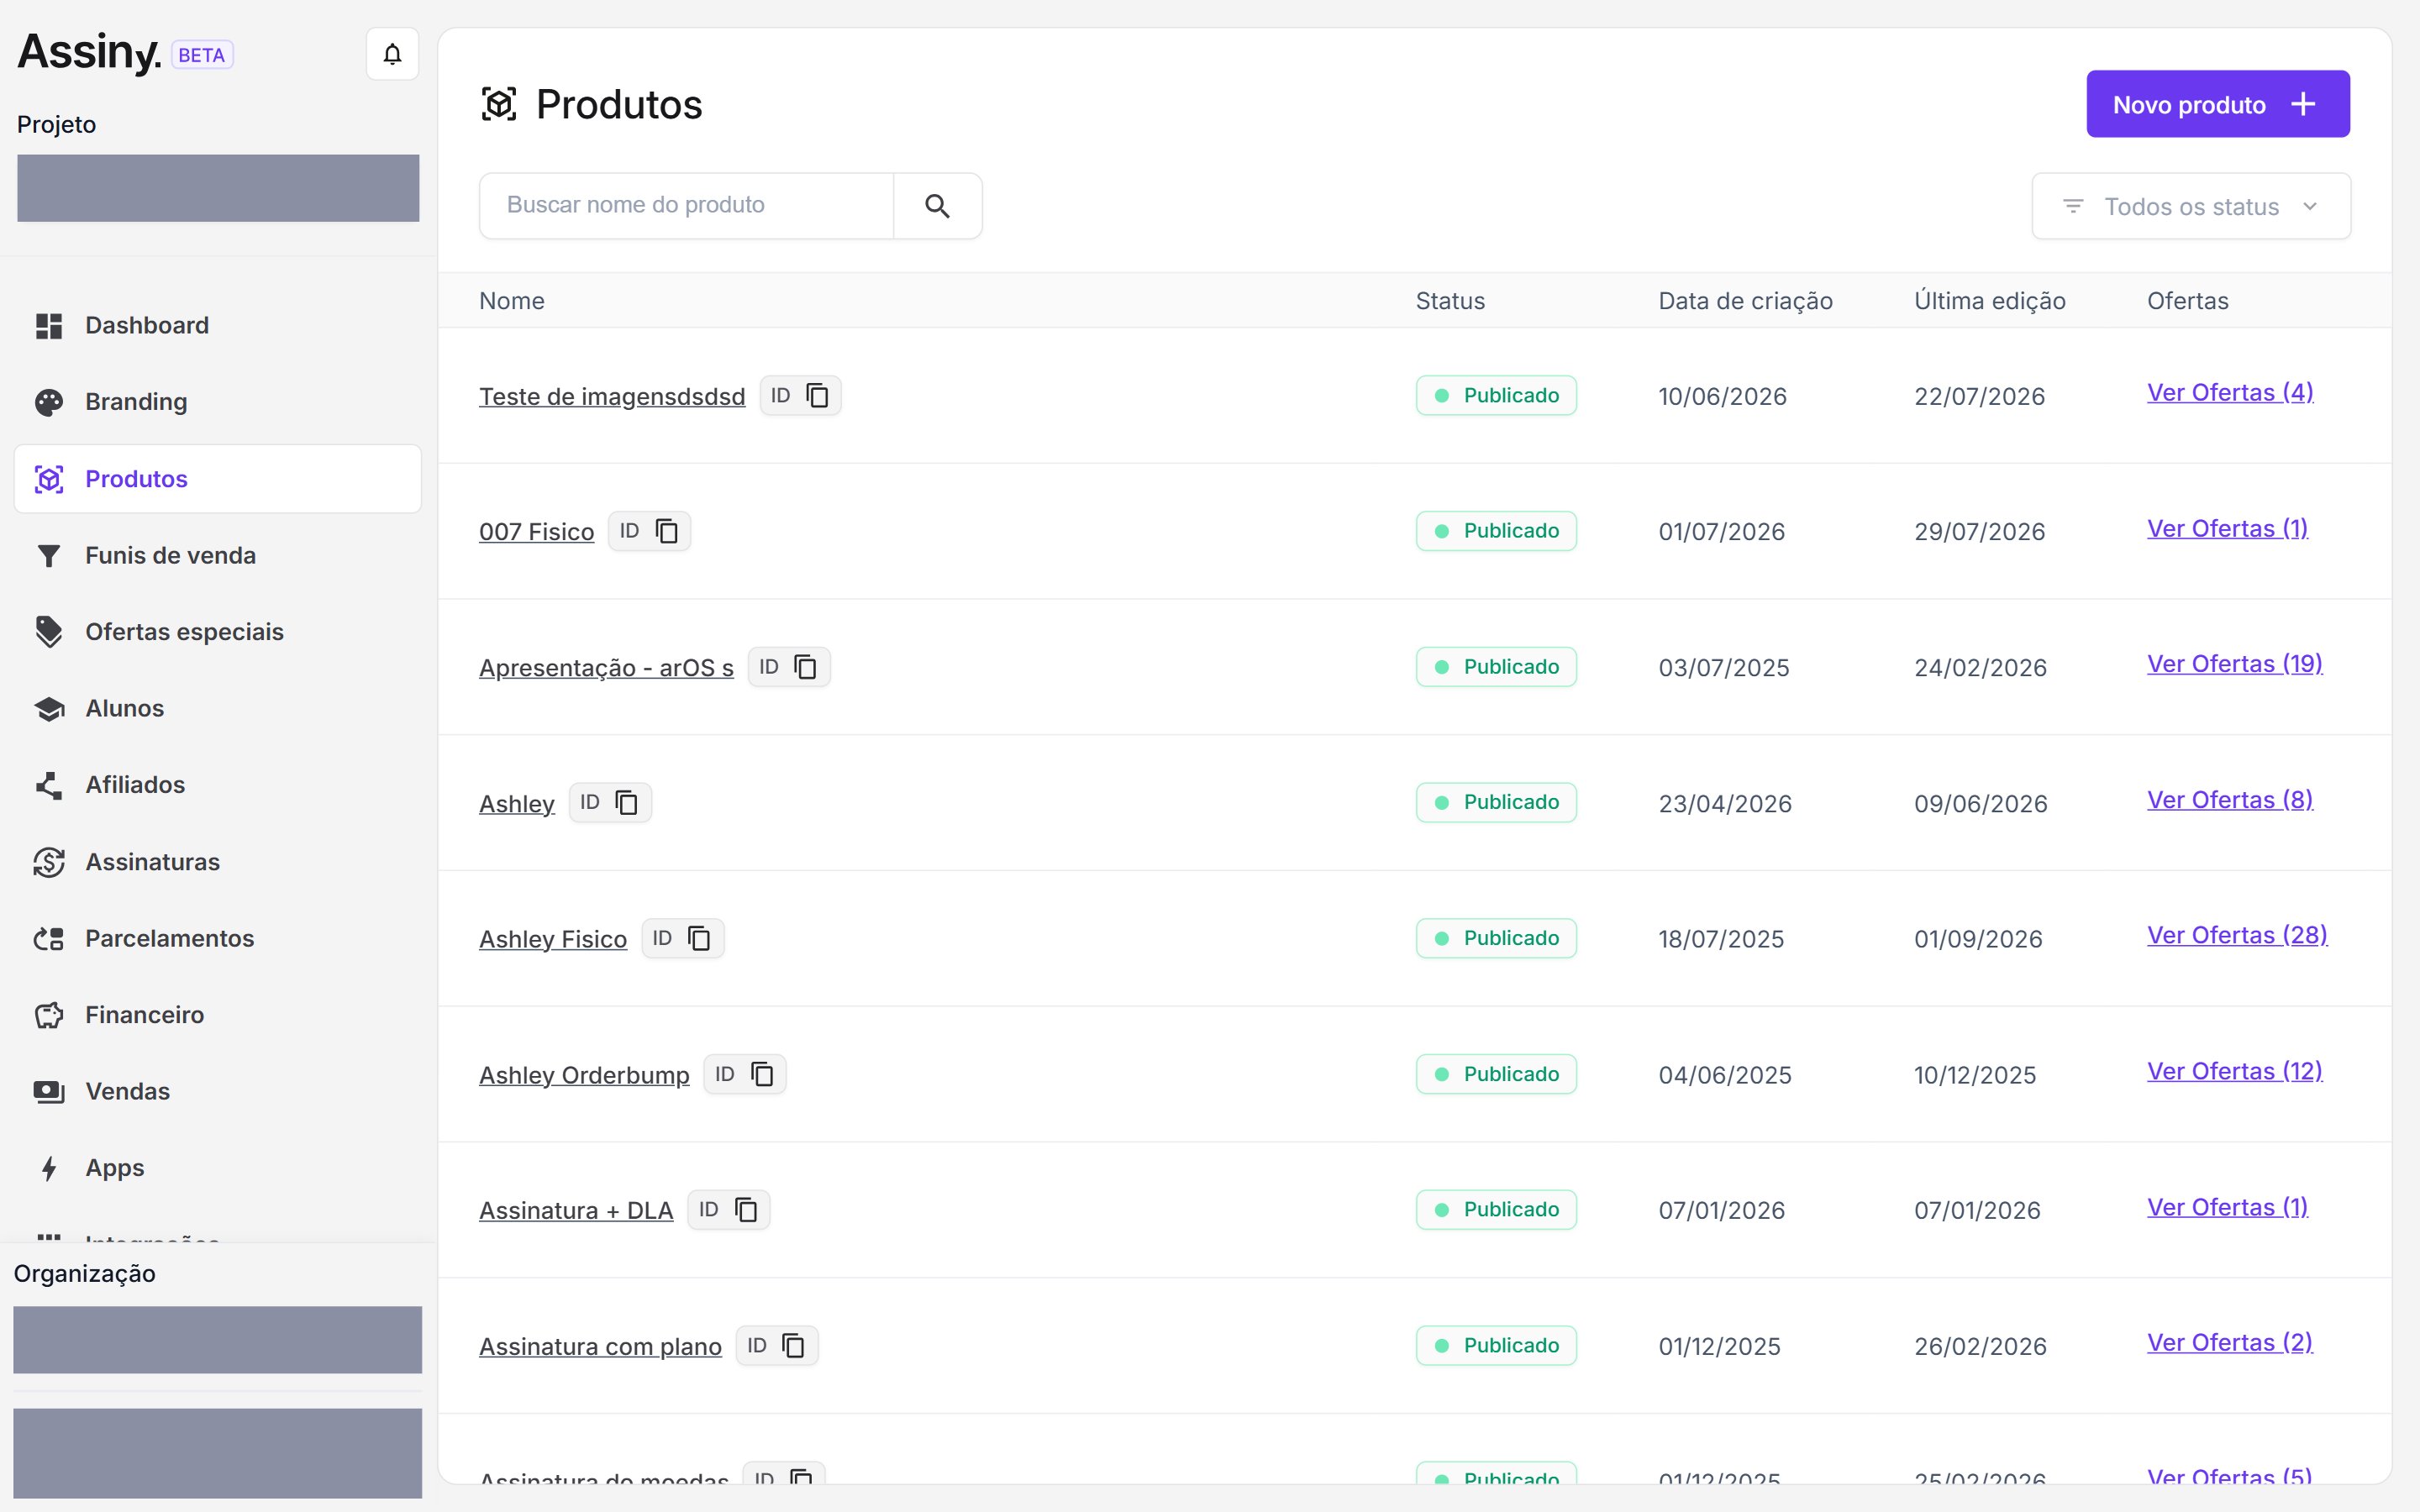Copy ID of Assinatura com plano
The image size is (2420, 1512).
(x=794, y=1346)
